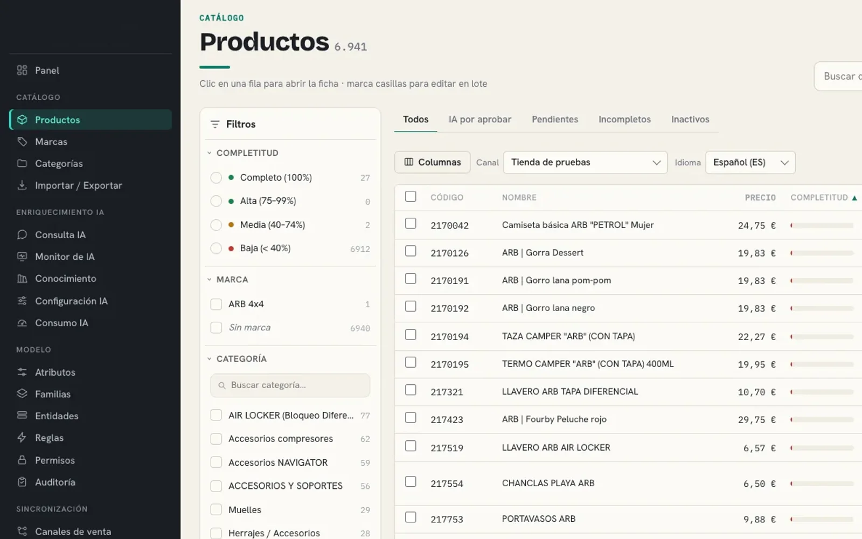This screenshot has width=862, height=539.
Task: Switch to the Incompletos tab
Action: [x=624, y=120]
